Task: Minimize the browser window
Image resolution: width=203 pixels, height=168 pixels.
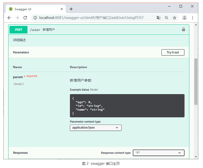Action: [169, 6]
